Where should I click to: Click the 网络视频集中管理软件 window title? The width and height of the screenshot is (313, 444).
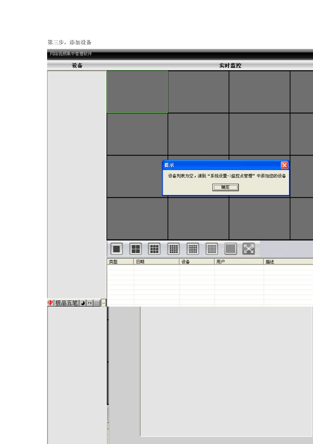coord(71,54)
